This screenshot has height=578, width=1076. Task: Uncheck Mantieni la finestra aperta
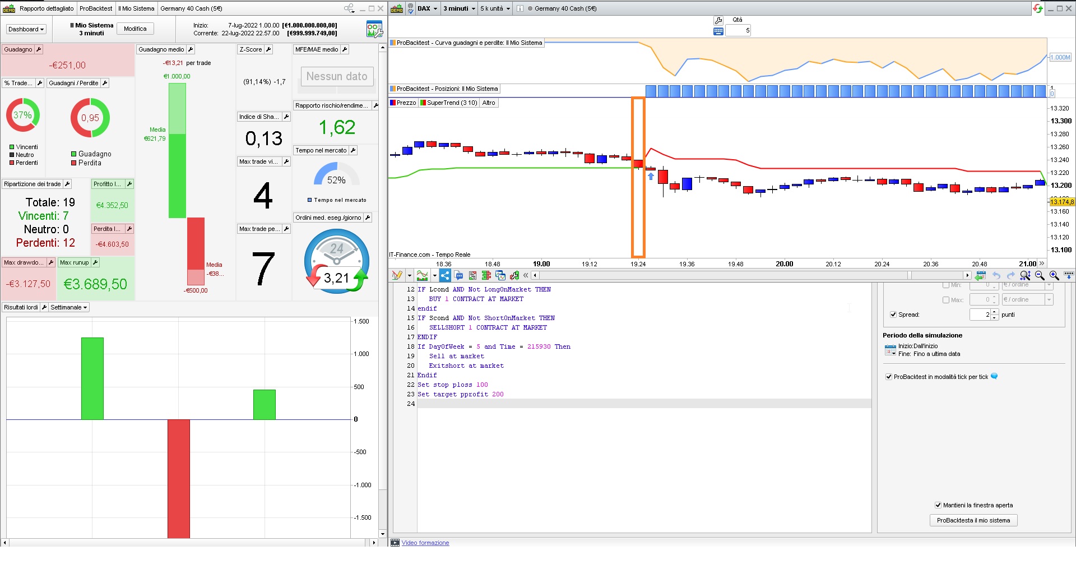pos(938,505)
